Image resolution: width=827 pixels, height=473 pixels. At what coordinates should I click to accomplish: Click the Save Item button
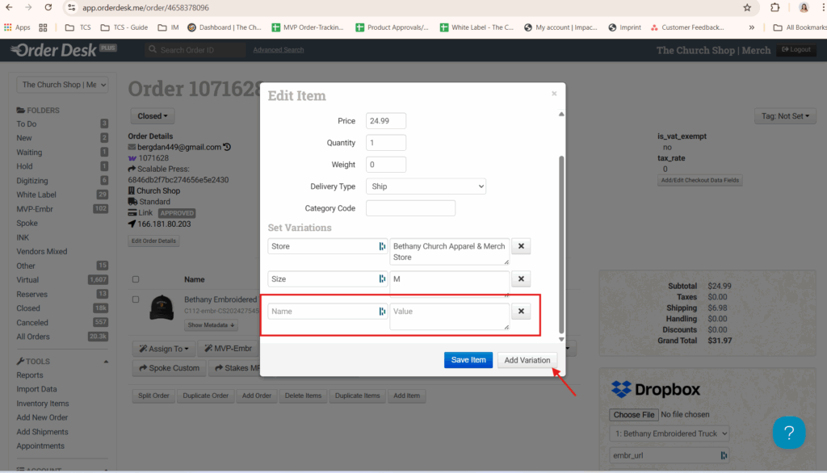click(468, 360)
